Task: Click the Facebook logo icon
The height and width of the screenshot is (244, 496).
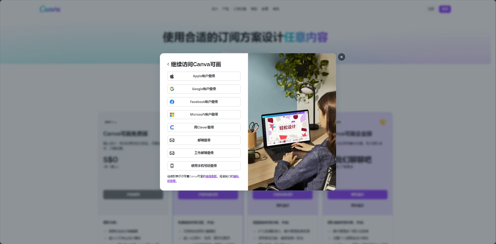Action: 172,102
